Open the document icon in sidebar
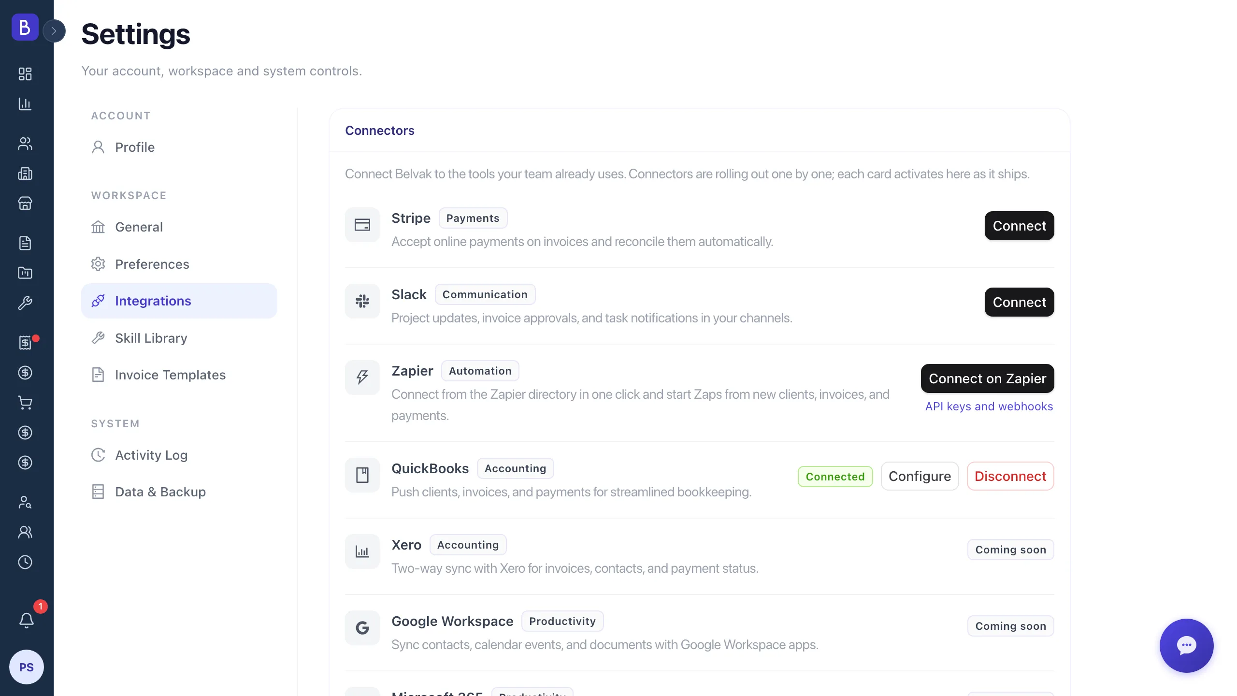Screen dimensions: 1237x696 [25, 243]
